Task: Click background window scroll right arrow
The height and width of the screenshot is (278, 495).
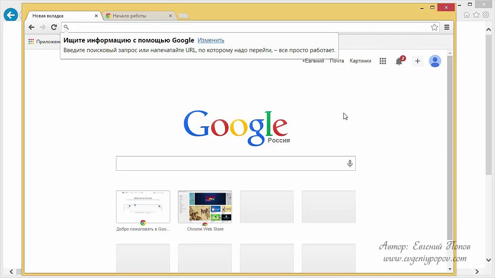Action: (x=477, y=271)
